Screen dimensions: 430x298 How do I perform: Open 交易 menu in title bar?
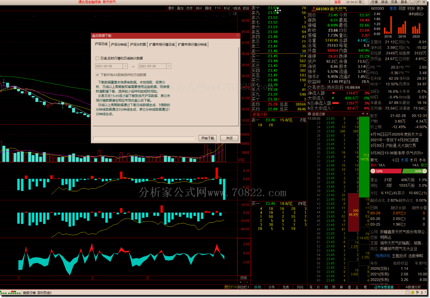point(394,2)
